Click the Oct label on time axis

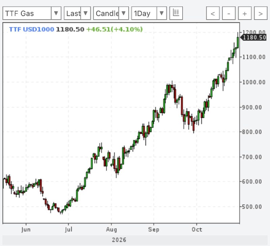[x=197, y=229]
